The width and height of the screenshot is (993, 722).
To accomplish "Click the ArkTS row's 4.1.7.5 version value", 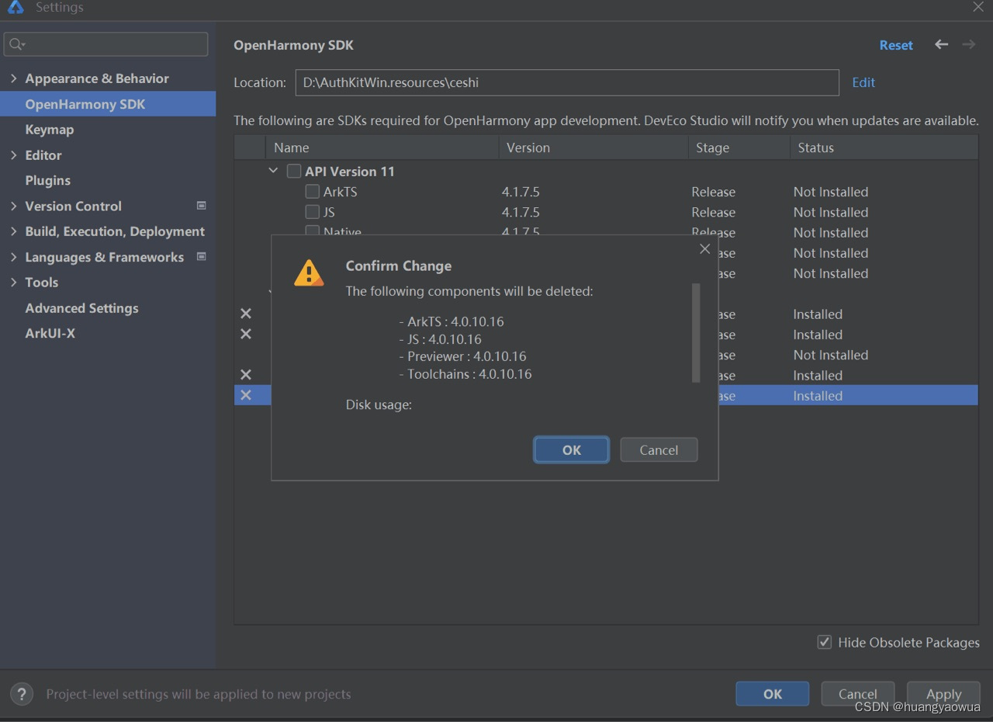I will coord(521,192).
